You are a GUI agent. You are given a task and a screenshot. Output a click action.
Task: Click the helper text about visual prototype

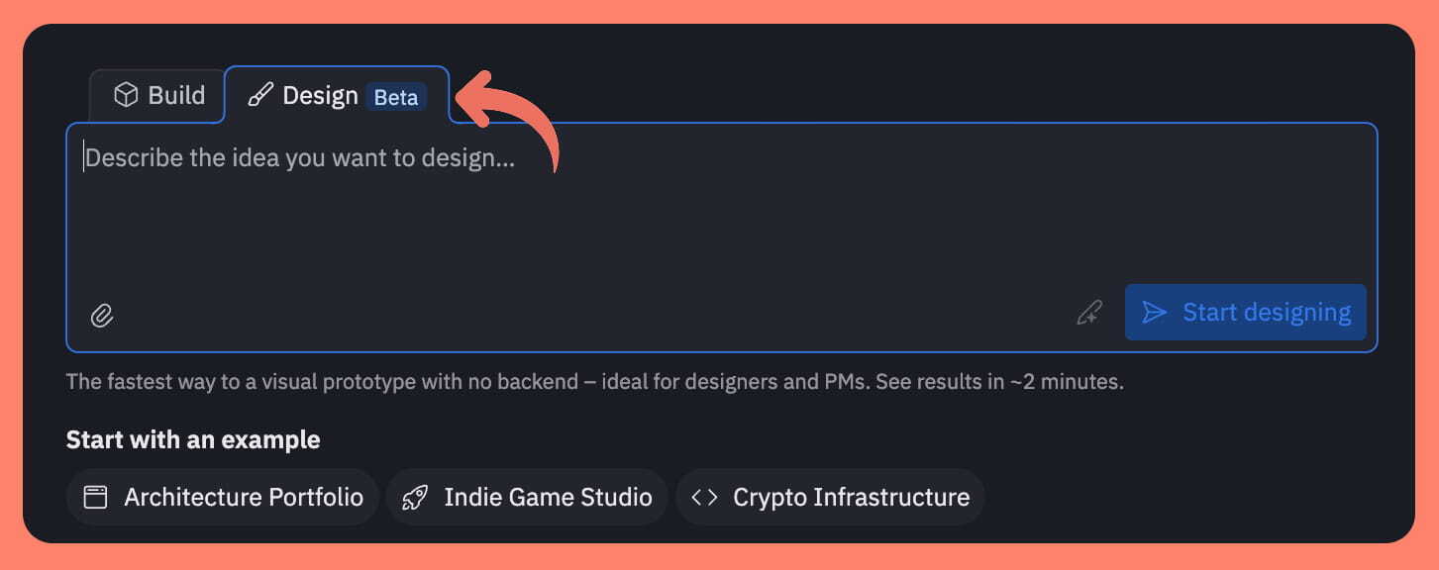click(595, 382)
